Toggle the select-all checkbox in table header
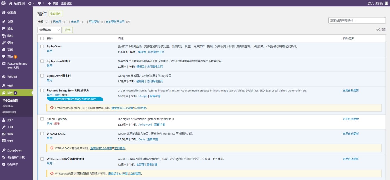Image resolution: width=390 pixels, height=180 pixels. [x=42, y=38]
